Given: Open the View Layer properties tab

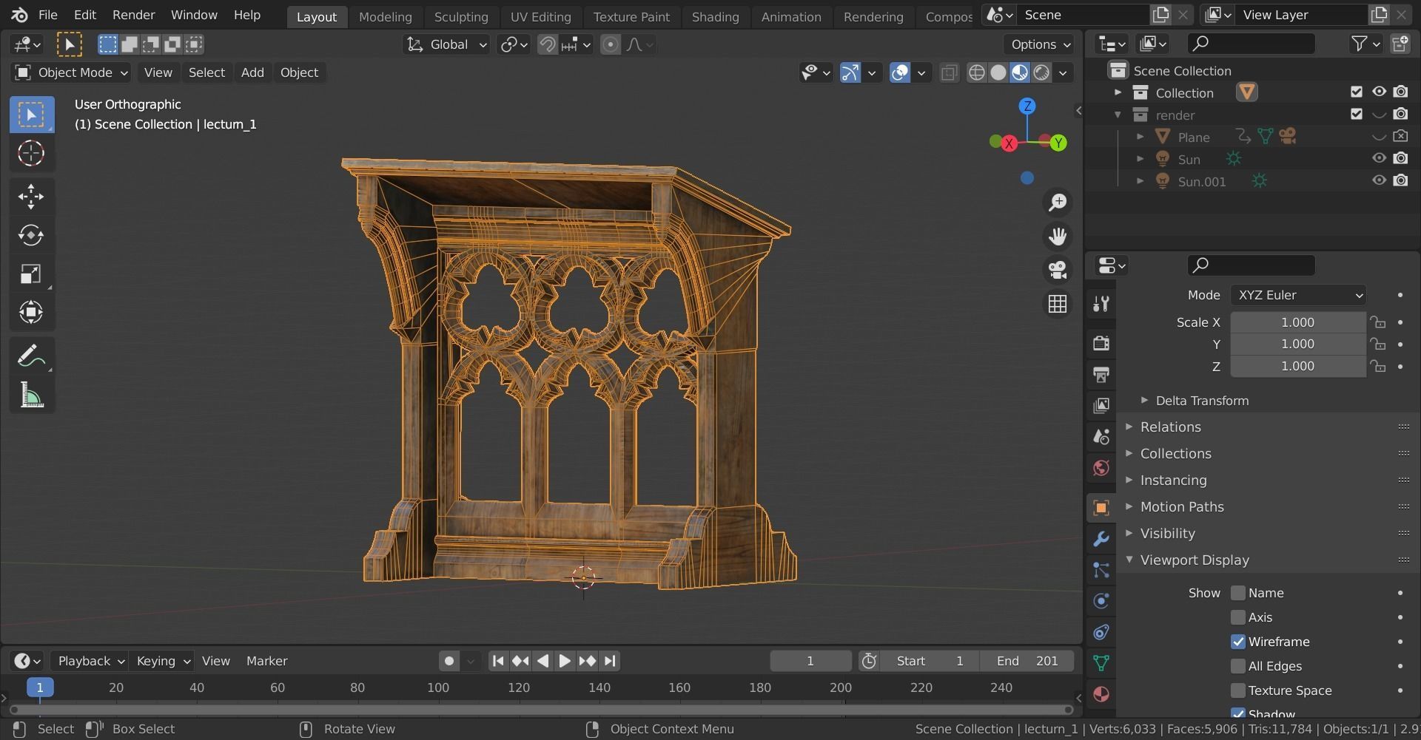Looking at the screenshot, I should tap(1101, 405).
